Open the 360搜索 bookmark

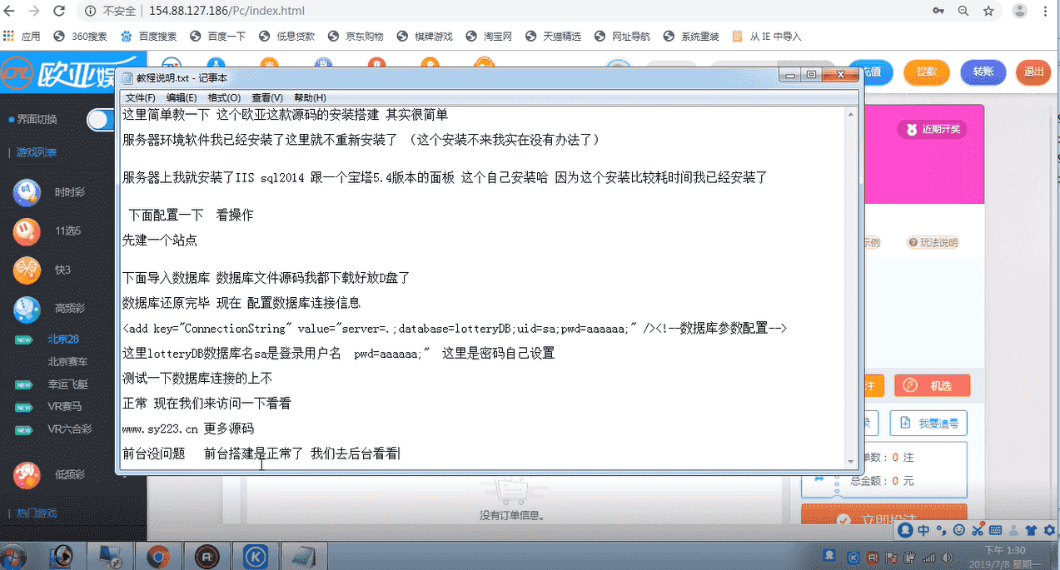80,37
